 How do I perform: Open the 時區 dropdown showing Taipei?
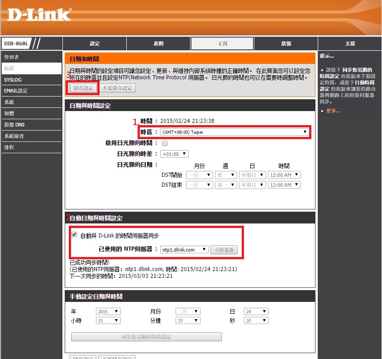[x=234, y=132]
